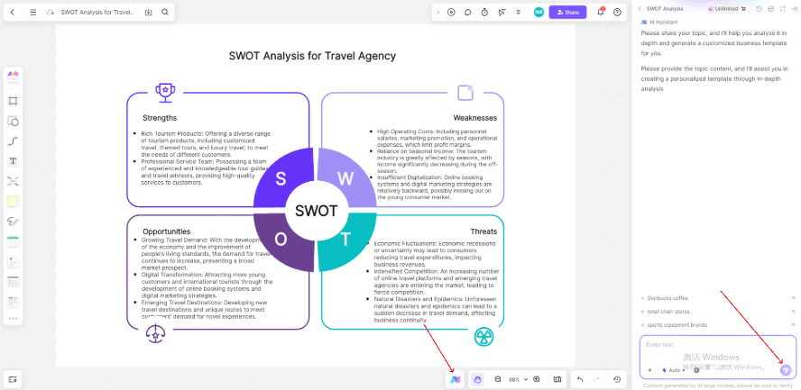This screenshot has width=801, height=390.
Task: Open notifications bell
Action: pos(601,13)
